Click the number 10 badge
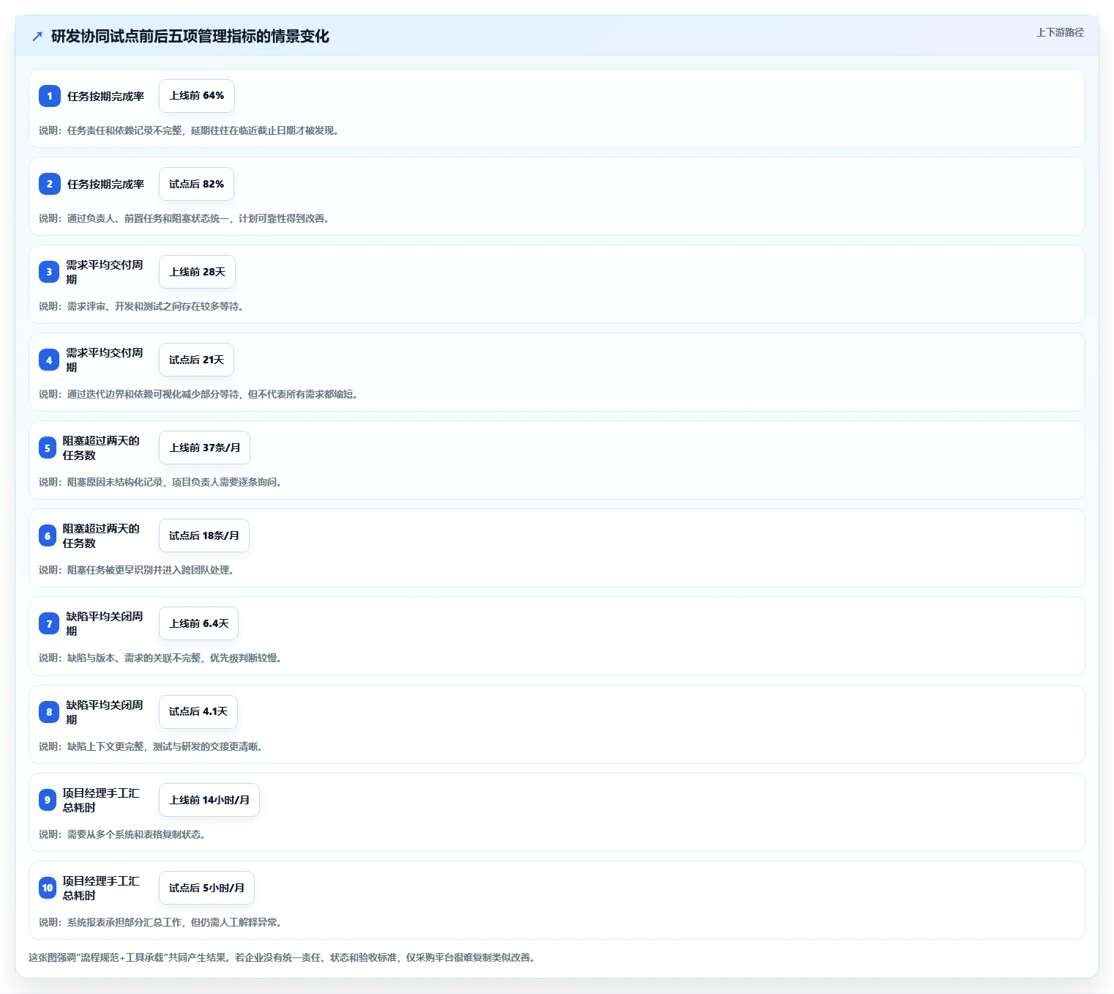The height and width of the screenshot is (994, 1114). coord(48,888)
